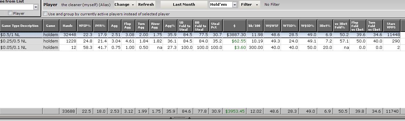Sort by W$WSF column header
The height and width of the screenshot is (121, 405).
click(272, 26)
